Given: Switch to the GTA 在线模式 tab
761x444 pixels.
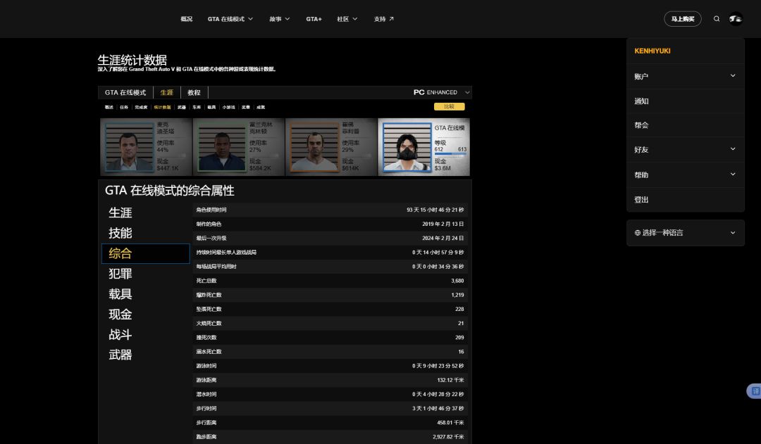Looking at the screenshot, I should coord(125,93).
